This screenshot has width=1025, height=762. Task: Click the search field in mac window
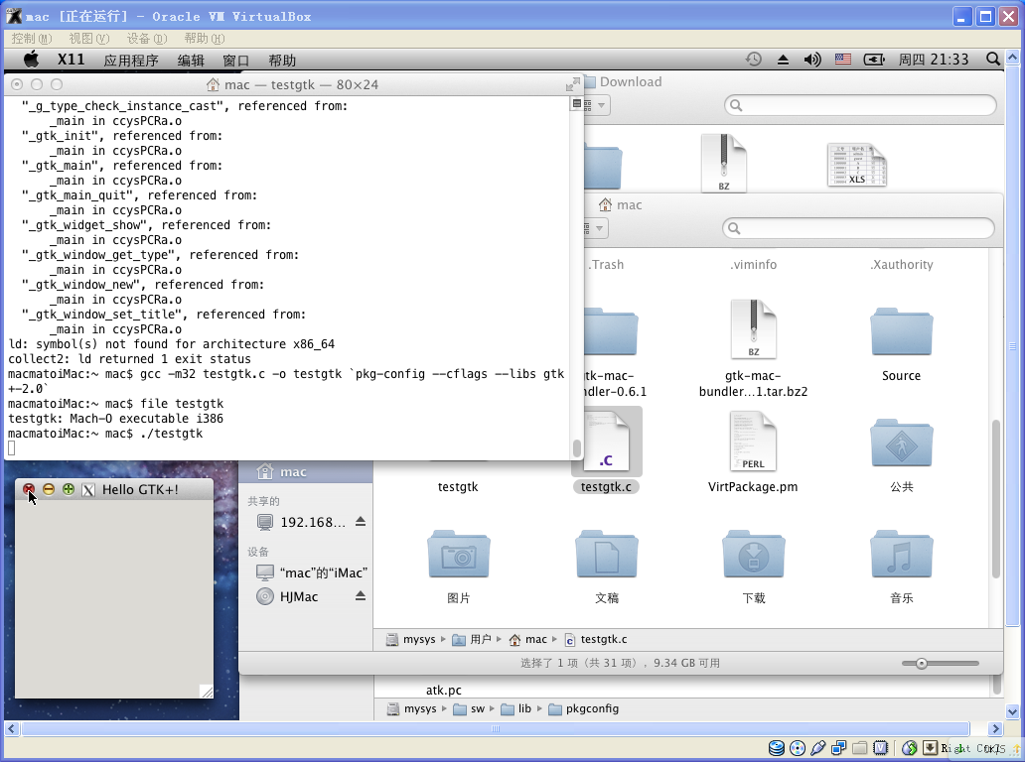coord(858,228)
